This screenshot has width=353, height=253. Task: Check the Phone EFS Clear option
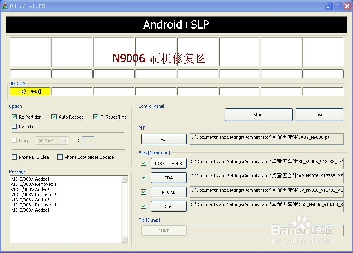pyautogui.click(x=14, y=157)
